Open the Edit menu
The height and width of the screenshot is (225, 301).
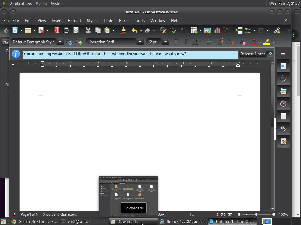pyautogui.click(x=28, y=21)
